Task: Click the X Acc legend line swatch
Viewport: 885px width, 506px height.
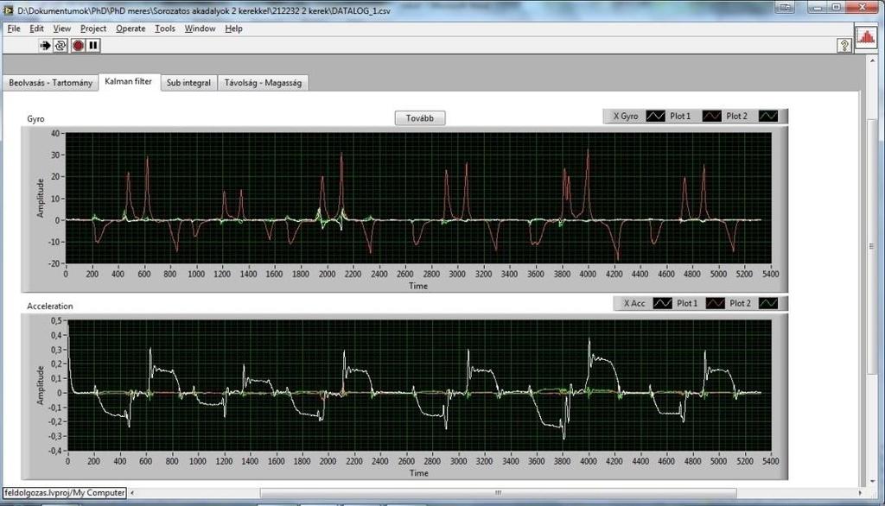Action: [662, 303]
